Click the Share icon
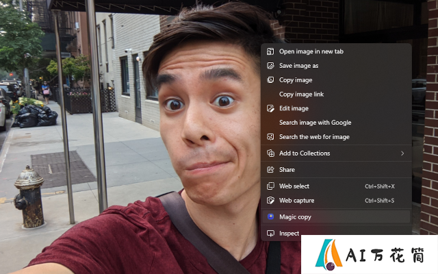Screen dimensions: 438x274 [270, 169]
